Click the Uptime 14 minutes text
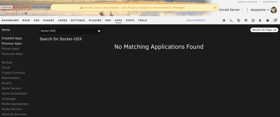 point(248,2)
